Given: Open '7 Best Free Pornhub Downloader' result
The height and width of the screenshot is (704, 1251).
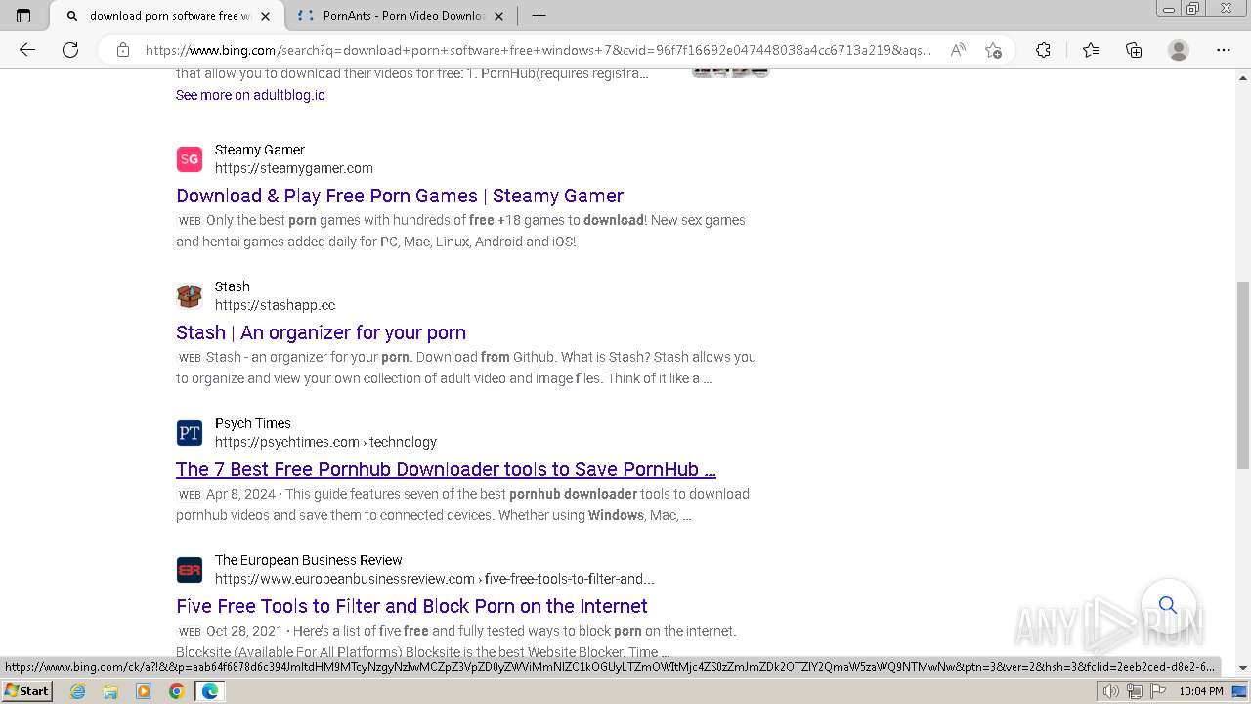Looking at the screenshot, I should point(446,469).
